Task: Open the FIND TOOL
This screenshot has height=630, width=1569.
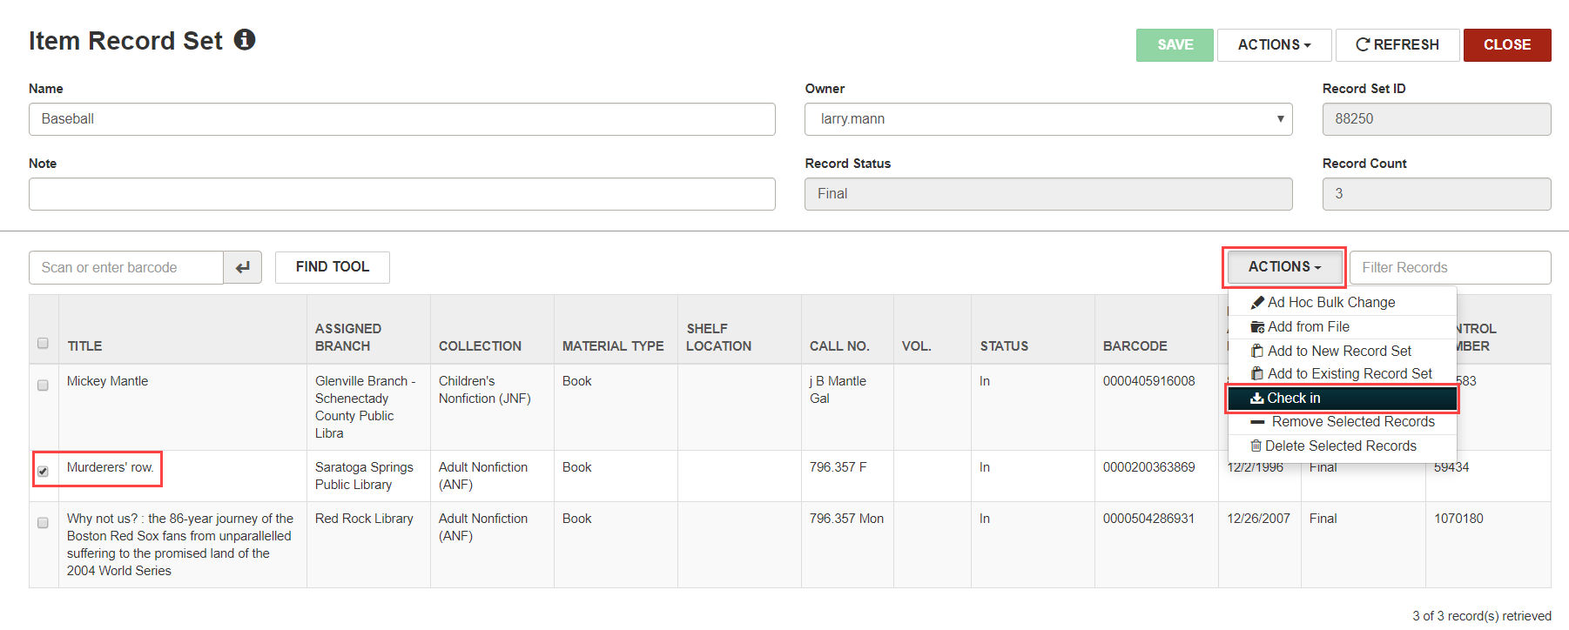Action: (332, 267)
